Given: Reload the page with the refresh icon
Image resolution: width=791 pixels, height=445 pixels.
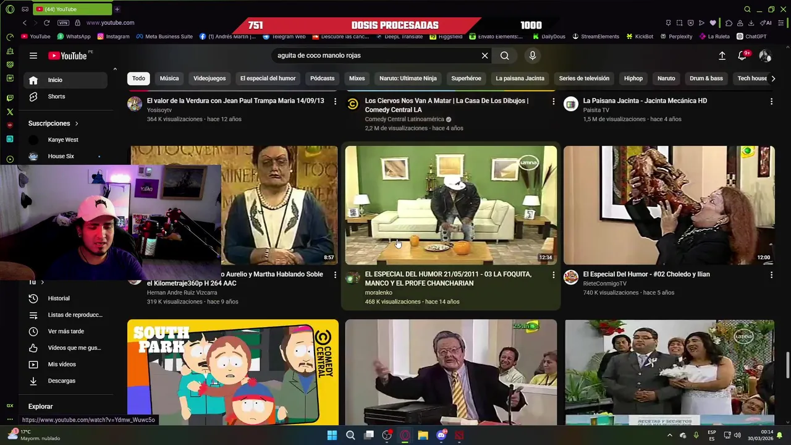Looking at the screenshot, I should point(46,23).
